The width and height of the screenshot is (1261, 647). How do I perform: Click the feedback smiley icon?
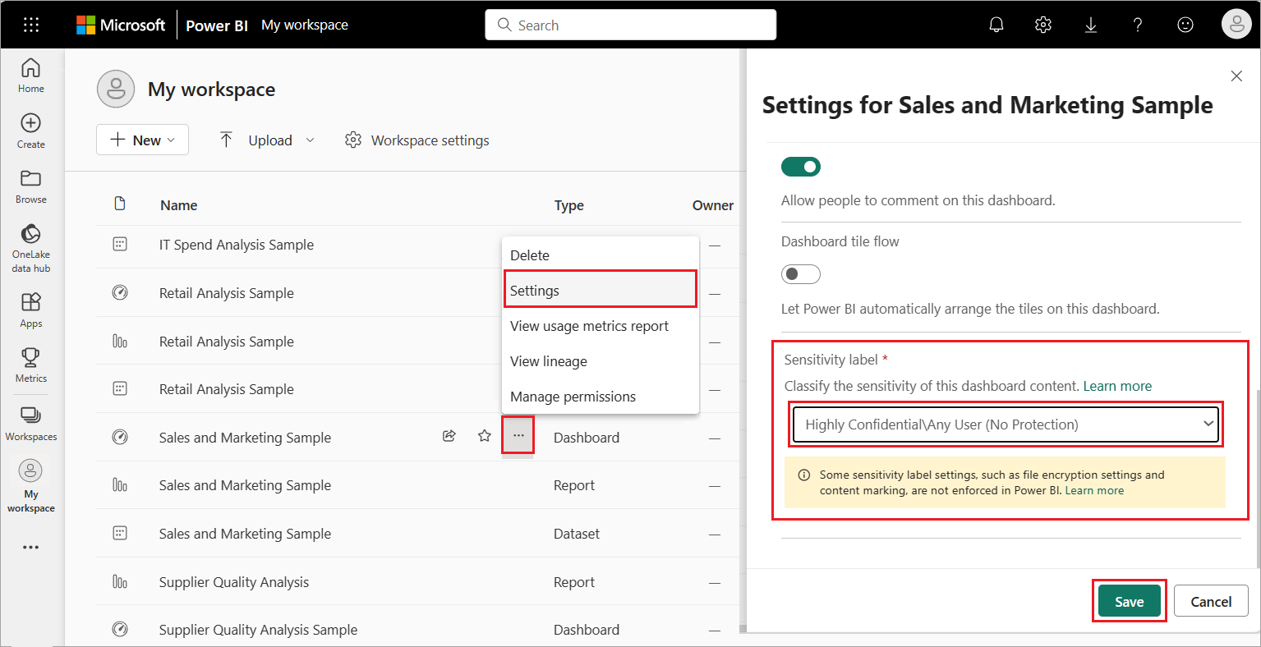coord(1185,25)
